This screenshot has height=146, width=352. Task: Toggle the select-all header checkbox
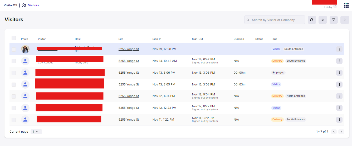[14, 38]
